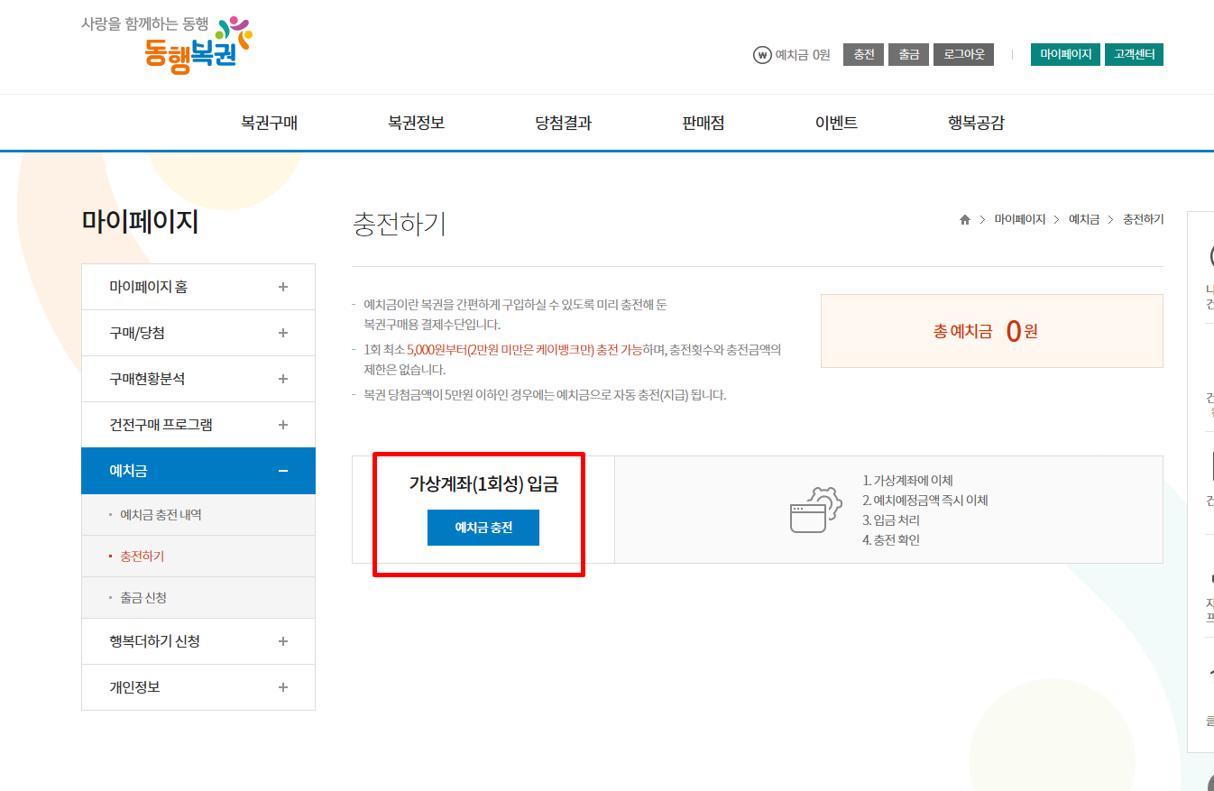Expand 마이페이지 홈 plus icon

(283, 287)
